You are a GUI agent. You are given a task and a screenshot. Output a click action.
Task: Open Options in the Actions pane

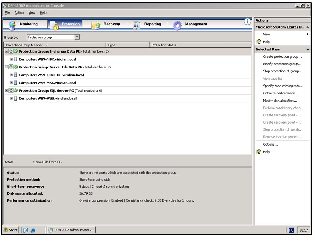click(270, 144)
